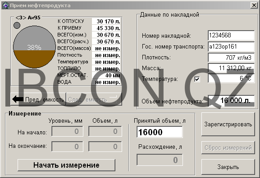Screen dimensions: 260x178
Task: Click the ВСЕГО(масса) value не измер.
Action: click(x=106, y=49)
